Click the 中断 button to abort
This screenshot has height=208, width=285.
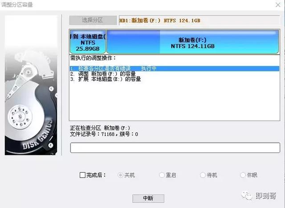click(x=148, y=198)
